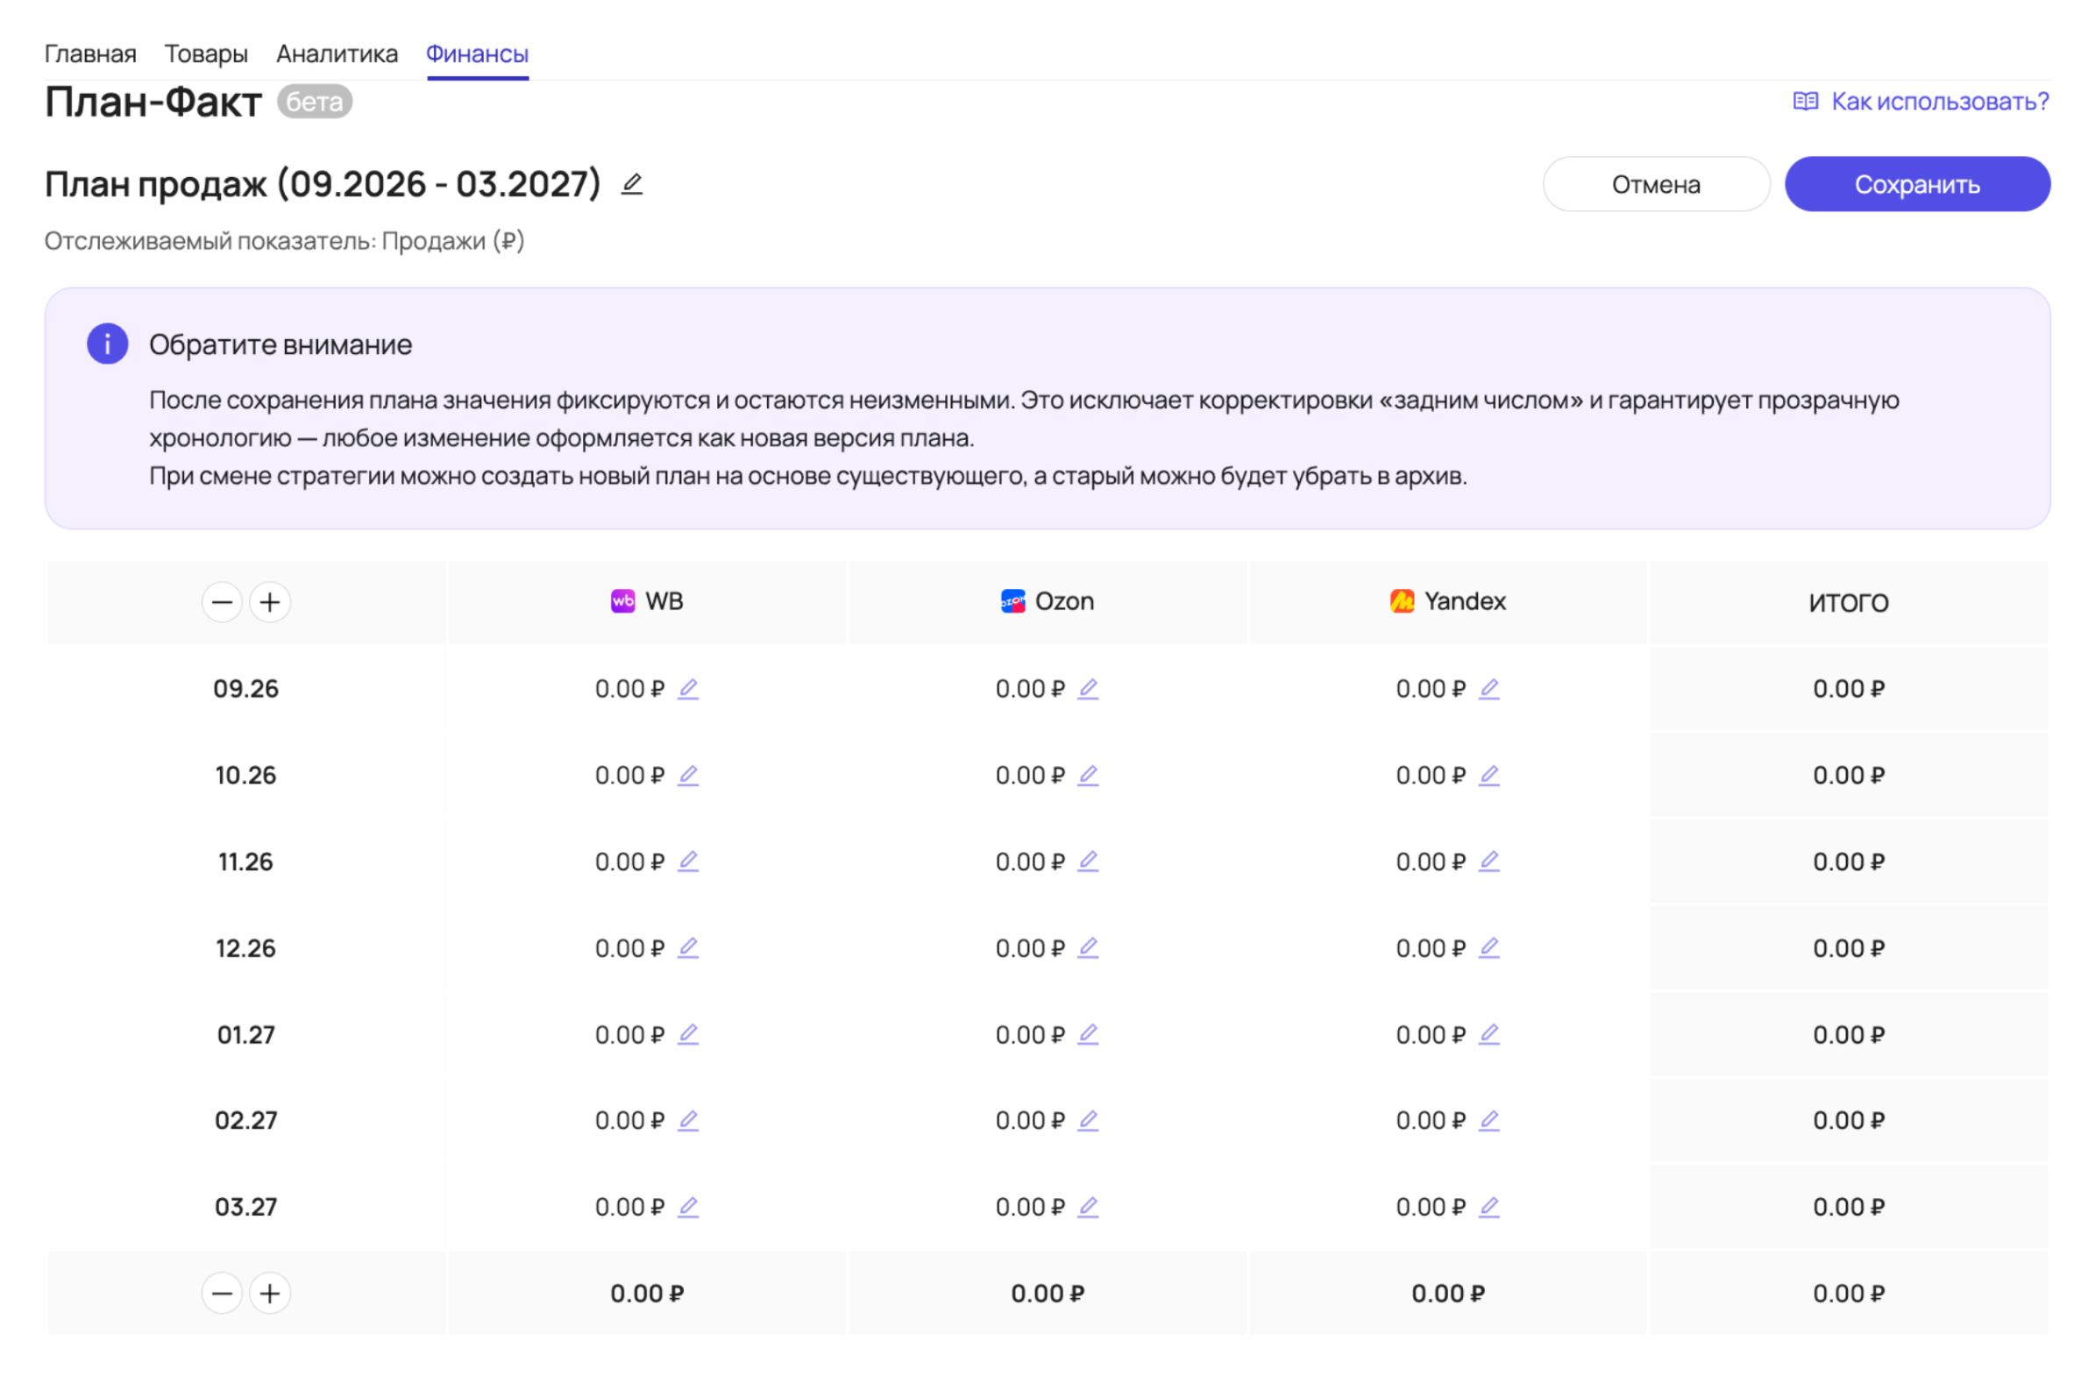
Task: Edit Ozon value for 10.26
Action: click(1088, 775)
